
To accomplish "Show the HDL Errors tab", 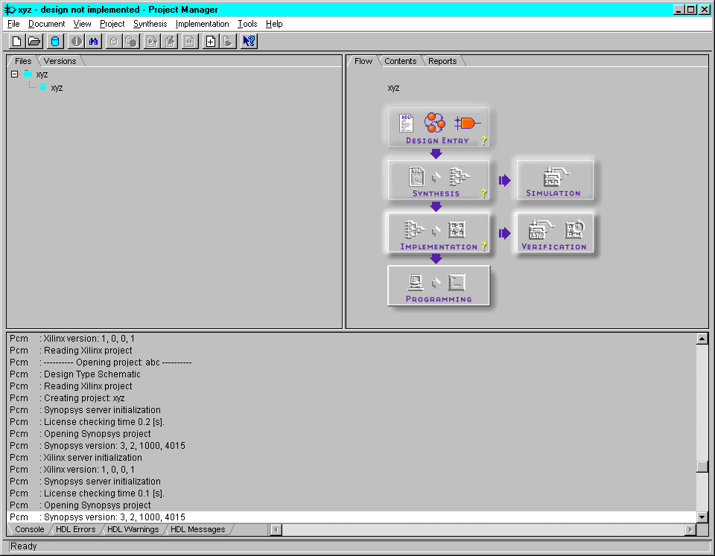I will point(75,529).
